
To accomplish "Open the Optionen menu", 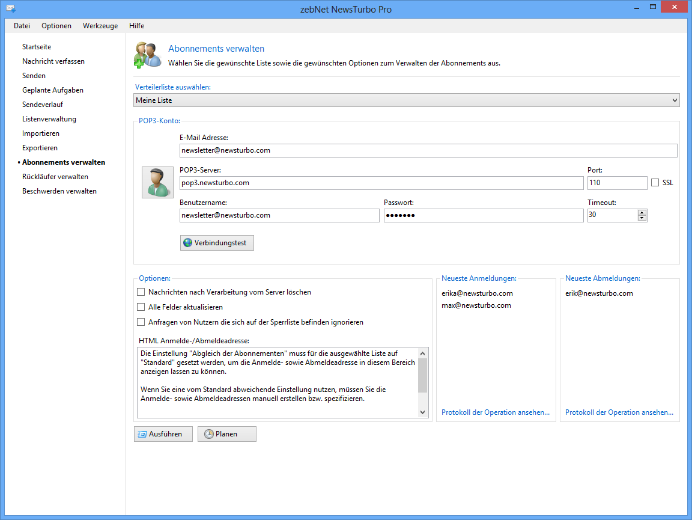I will coord(56,26).
